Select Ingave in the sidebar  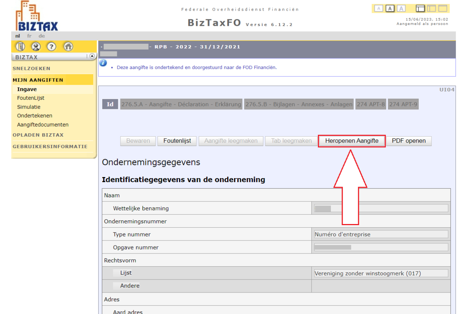coord(27,89)
